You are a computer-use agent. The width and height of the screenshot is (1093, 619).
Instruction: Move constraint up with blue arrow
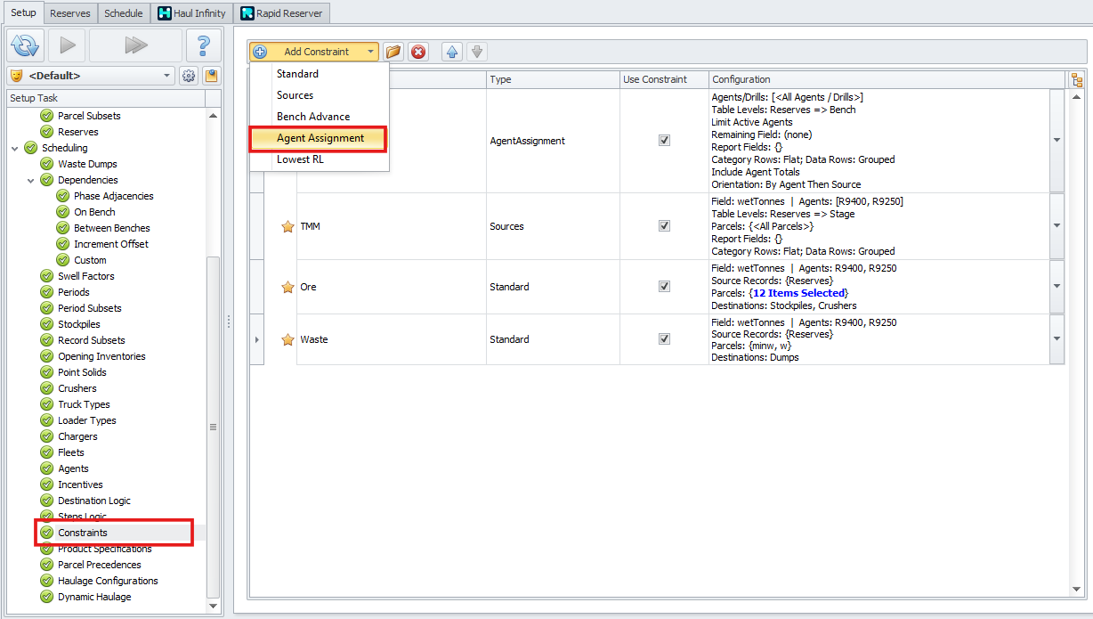pyautogui.click(x=452, y=52)
